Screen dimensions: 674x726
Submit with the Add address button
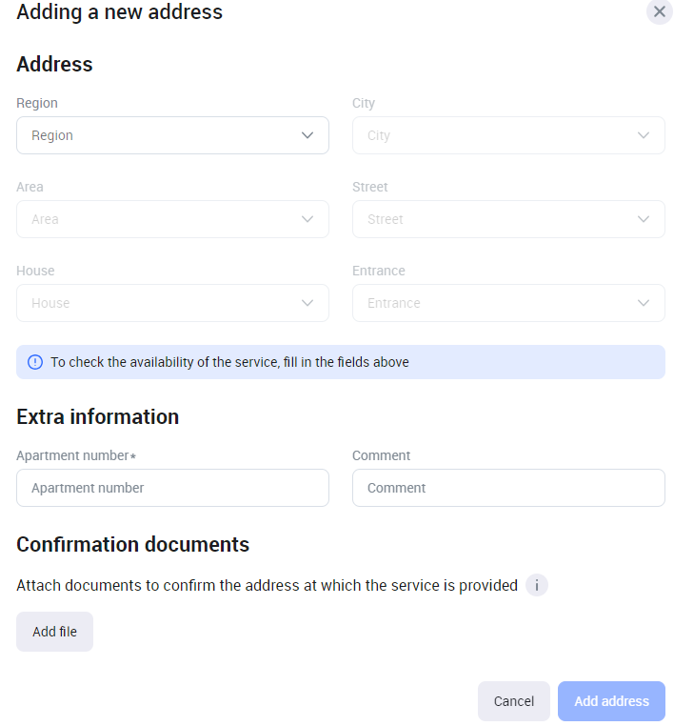pyautogui.click(x=611, y=701)
